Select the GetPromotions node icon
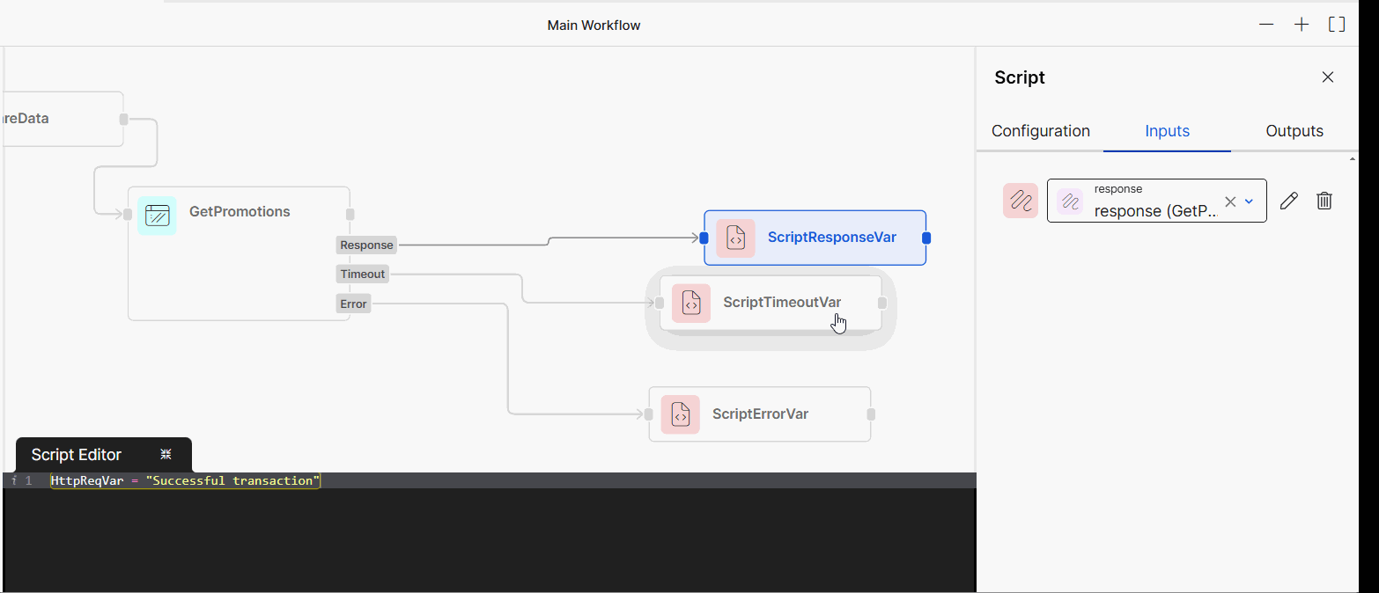 [157, 215]
